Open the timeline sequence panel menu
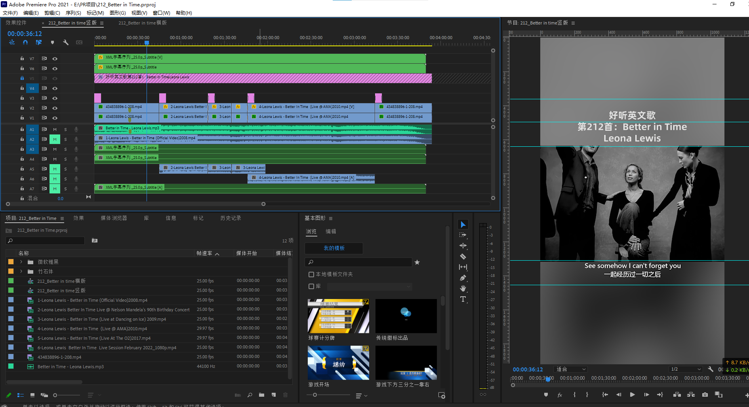Screen dimensions: 749x407 pos(102,23)
